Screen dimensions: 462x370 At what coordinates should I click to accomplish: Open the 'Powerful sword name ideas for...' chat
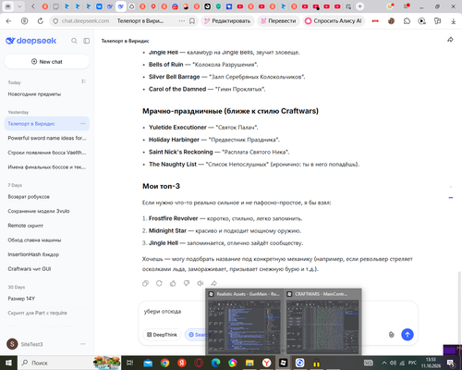47,138
